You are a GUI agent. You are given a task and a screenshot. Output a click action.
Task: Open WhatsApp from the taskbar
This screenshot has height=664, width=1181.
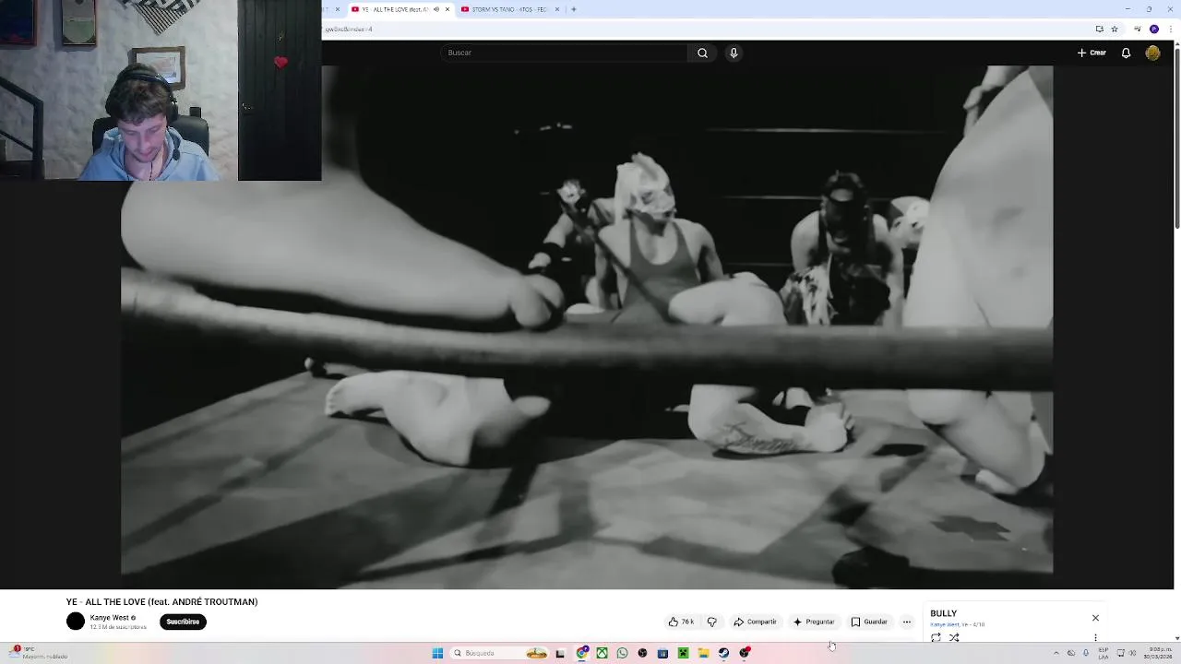622,653
